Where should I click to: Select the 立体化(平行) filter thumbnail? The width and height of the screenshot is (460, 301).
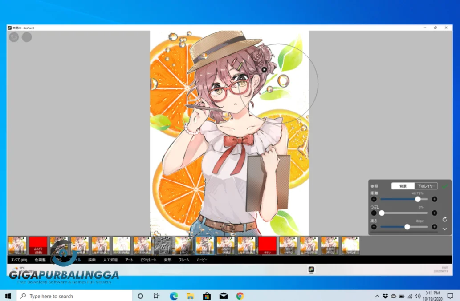309,245
